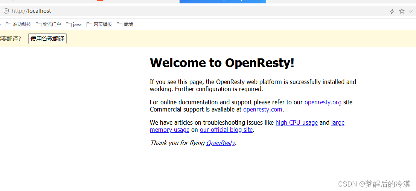The image size is (416, 191).
Task: Visit the our official blog site link
Action: click(x=226, y=130)
